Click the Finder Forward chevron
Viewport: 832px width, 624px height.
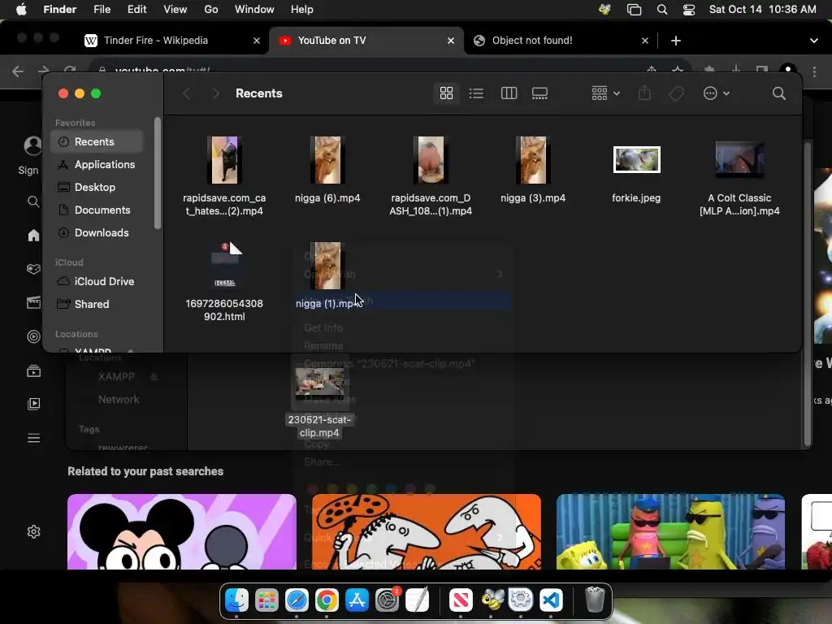[x=214, y=93]
